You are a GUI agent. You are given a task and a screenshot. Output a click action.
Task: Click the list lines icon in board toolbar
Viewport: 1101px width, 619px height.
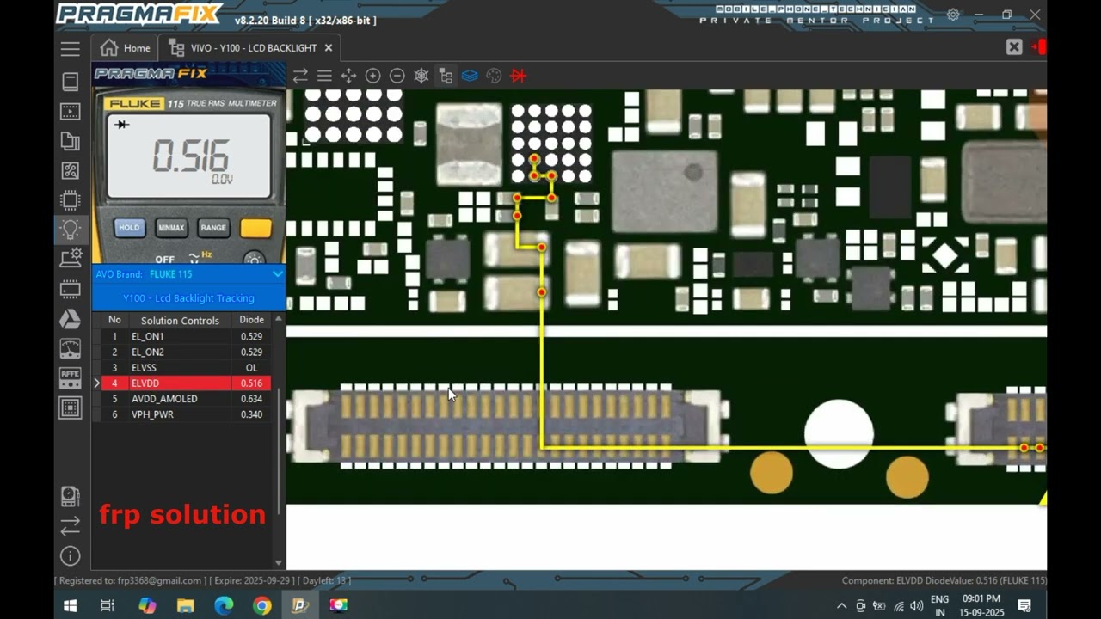point(324,76)
